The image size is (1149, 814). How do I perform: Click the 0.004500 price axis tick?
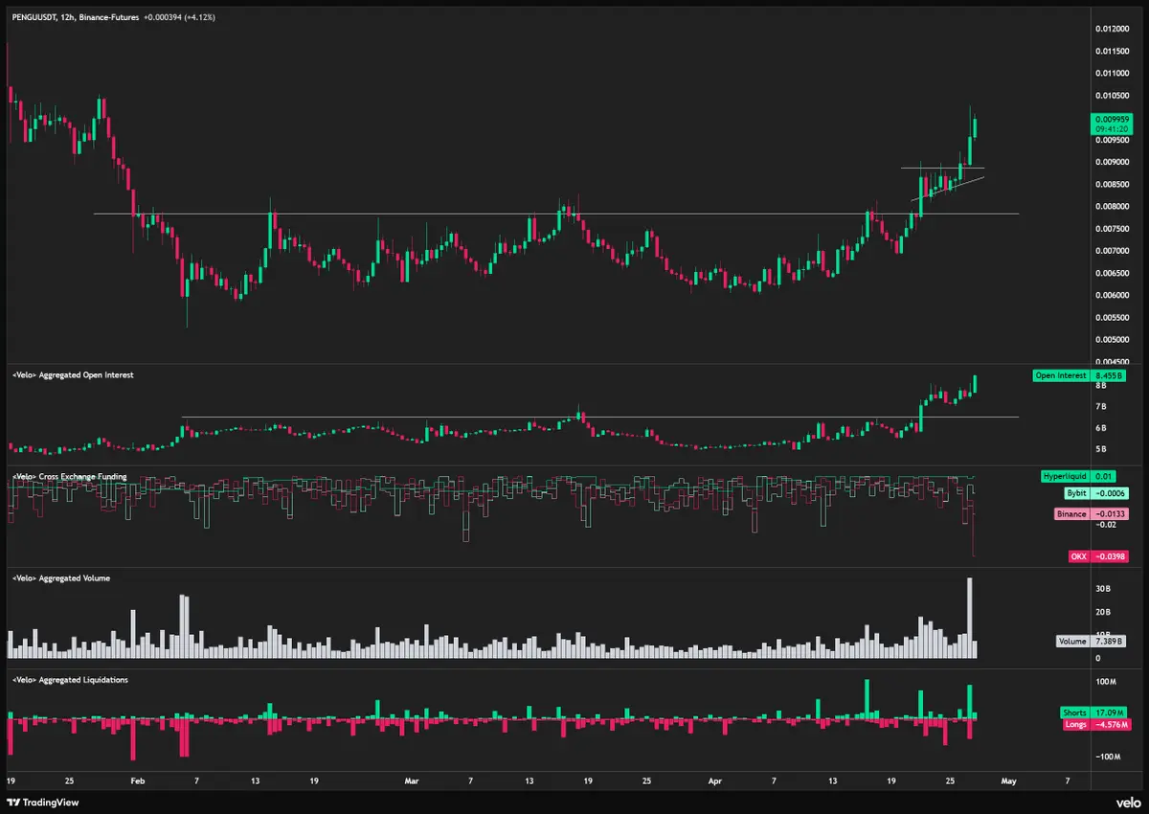pyautogui.click(x=1111, y=362)
